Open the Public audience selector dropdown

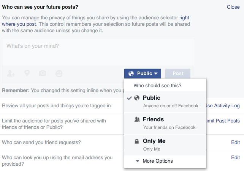(x=143, y=74)
